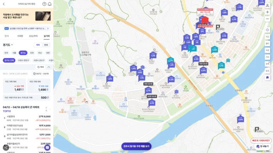273x153 pixels.
Task: Select the 서울 region chip
Action: (14, 53)
